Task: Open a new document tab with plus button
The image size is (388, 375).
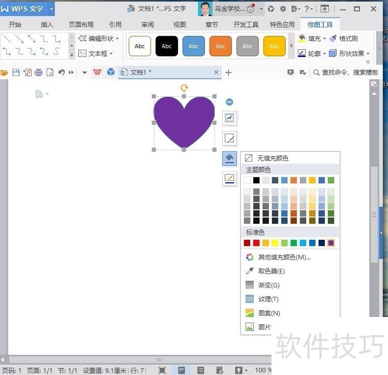Action: (x=228, y=73)
